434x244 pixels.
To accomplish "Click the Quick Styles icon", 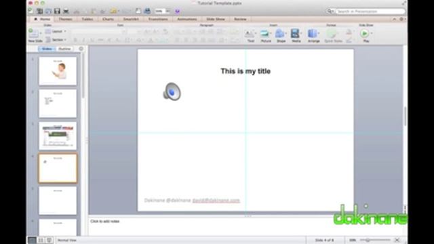I will click(332, 33).
